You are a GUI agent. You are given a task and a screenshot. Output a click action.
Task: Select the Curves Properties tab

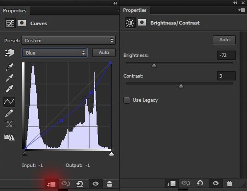pyautogui.click(x=15, y=11)
